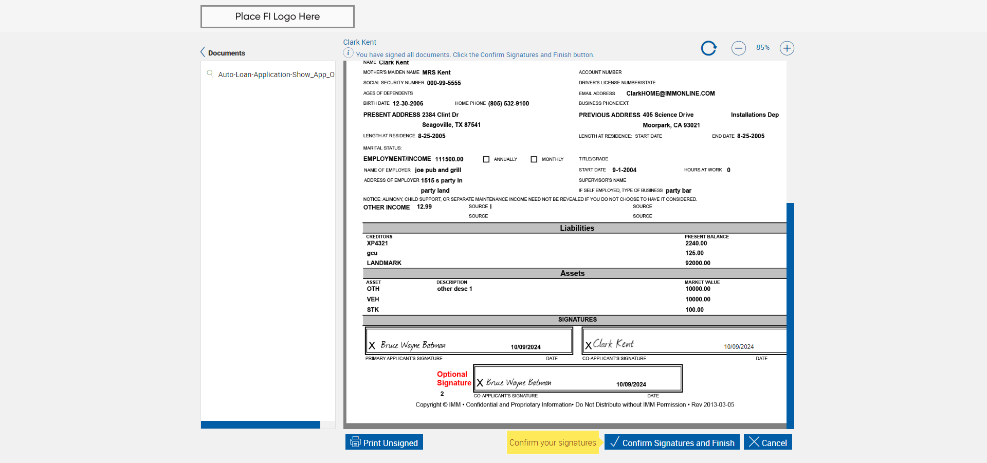The width and height of the screenshot is (987, 463).
Task: Click the gcu creditor entry
Action: (372, 253)
